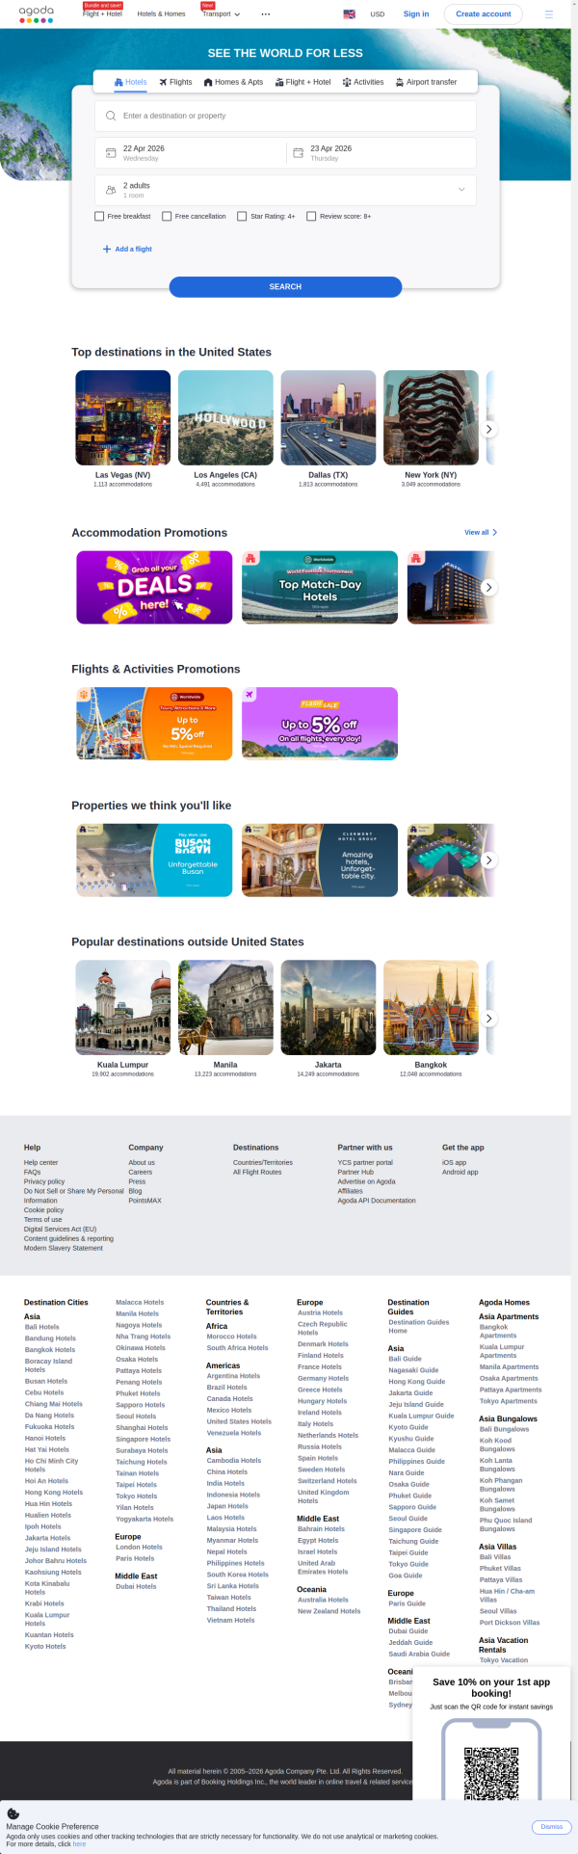Switch to the Flights tab
Image resolution: width=578 pixels, height=1854 pixels.
175,82
